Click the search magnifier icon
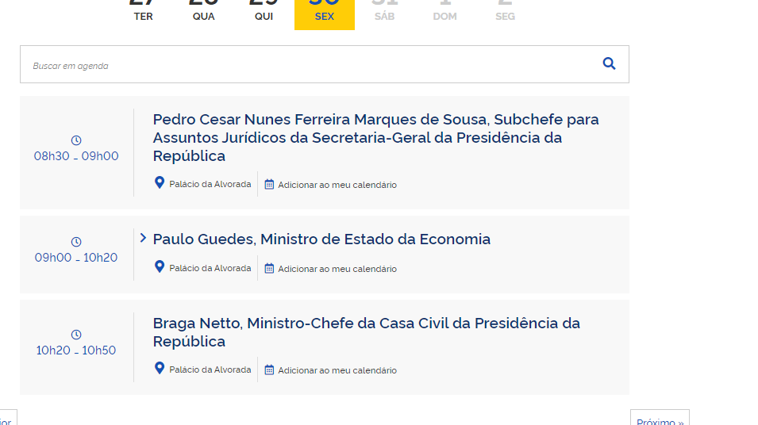758x425 pixels. (609, 64)
